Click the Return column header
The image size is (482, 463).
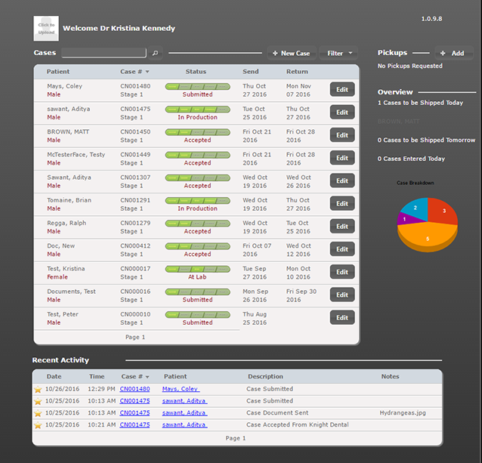[x=297, y=72]
